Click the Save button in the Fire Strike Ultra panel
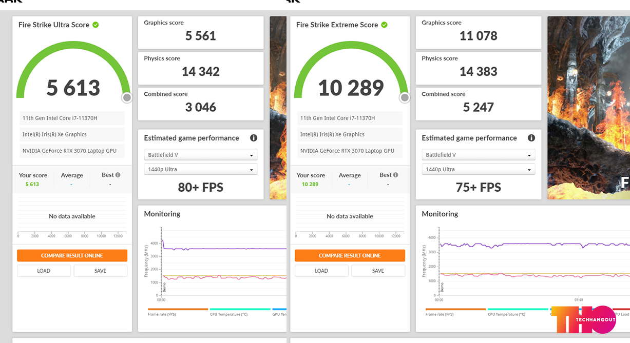The width and height of the screenshot is (630, 343). coord(101,271)
